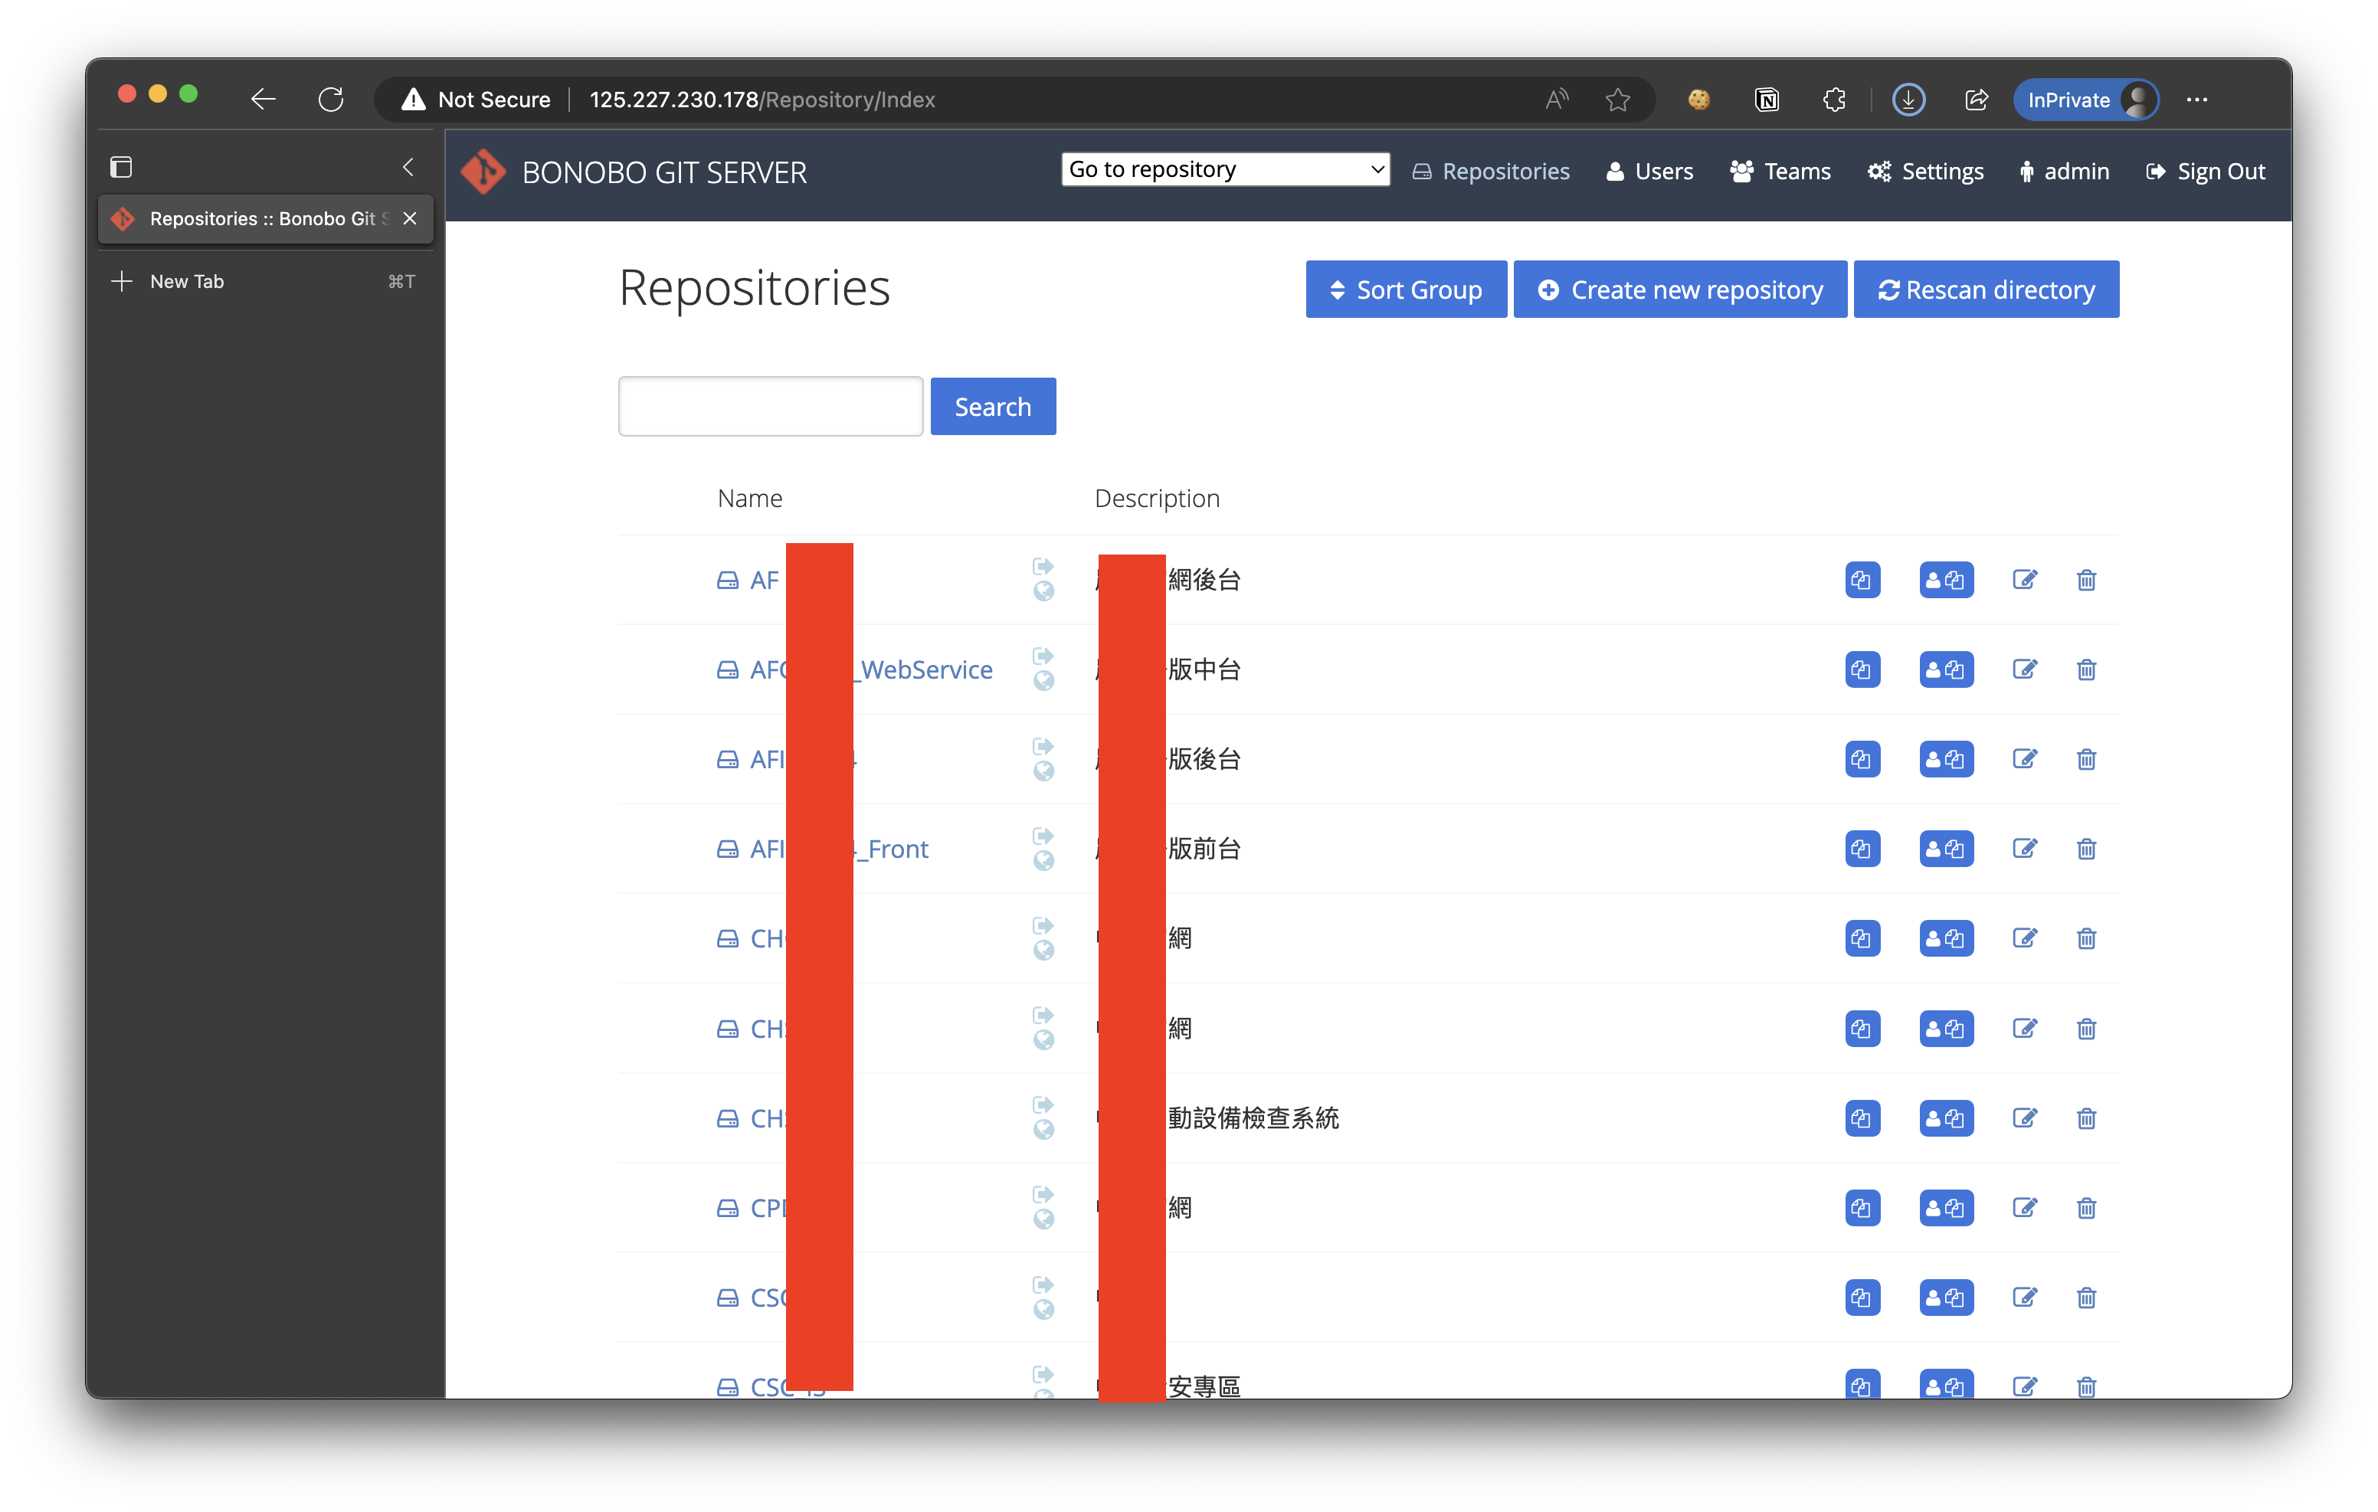Open the Teams nav item
The image size is (2378, 1512).
pyautogui.click(x=1780, y=172)
